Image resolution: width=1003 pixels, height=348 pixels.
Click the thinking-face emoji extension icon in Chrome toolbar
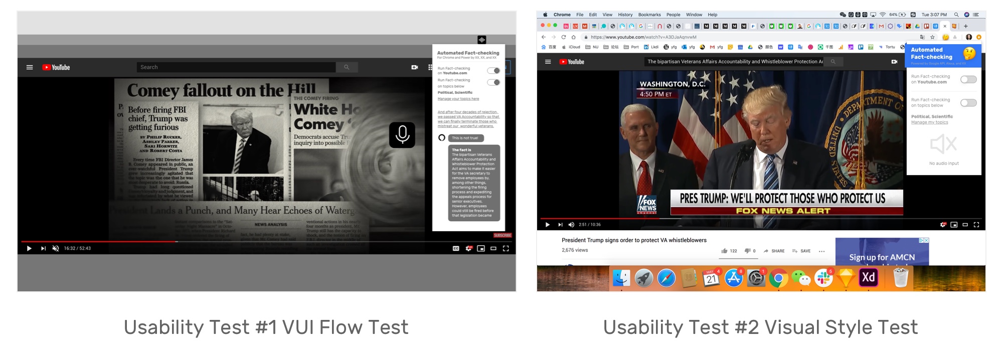tap(945, 37)
